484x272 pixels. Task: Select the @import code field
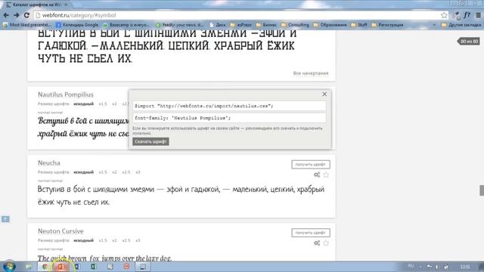point(229,106)
